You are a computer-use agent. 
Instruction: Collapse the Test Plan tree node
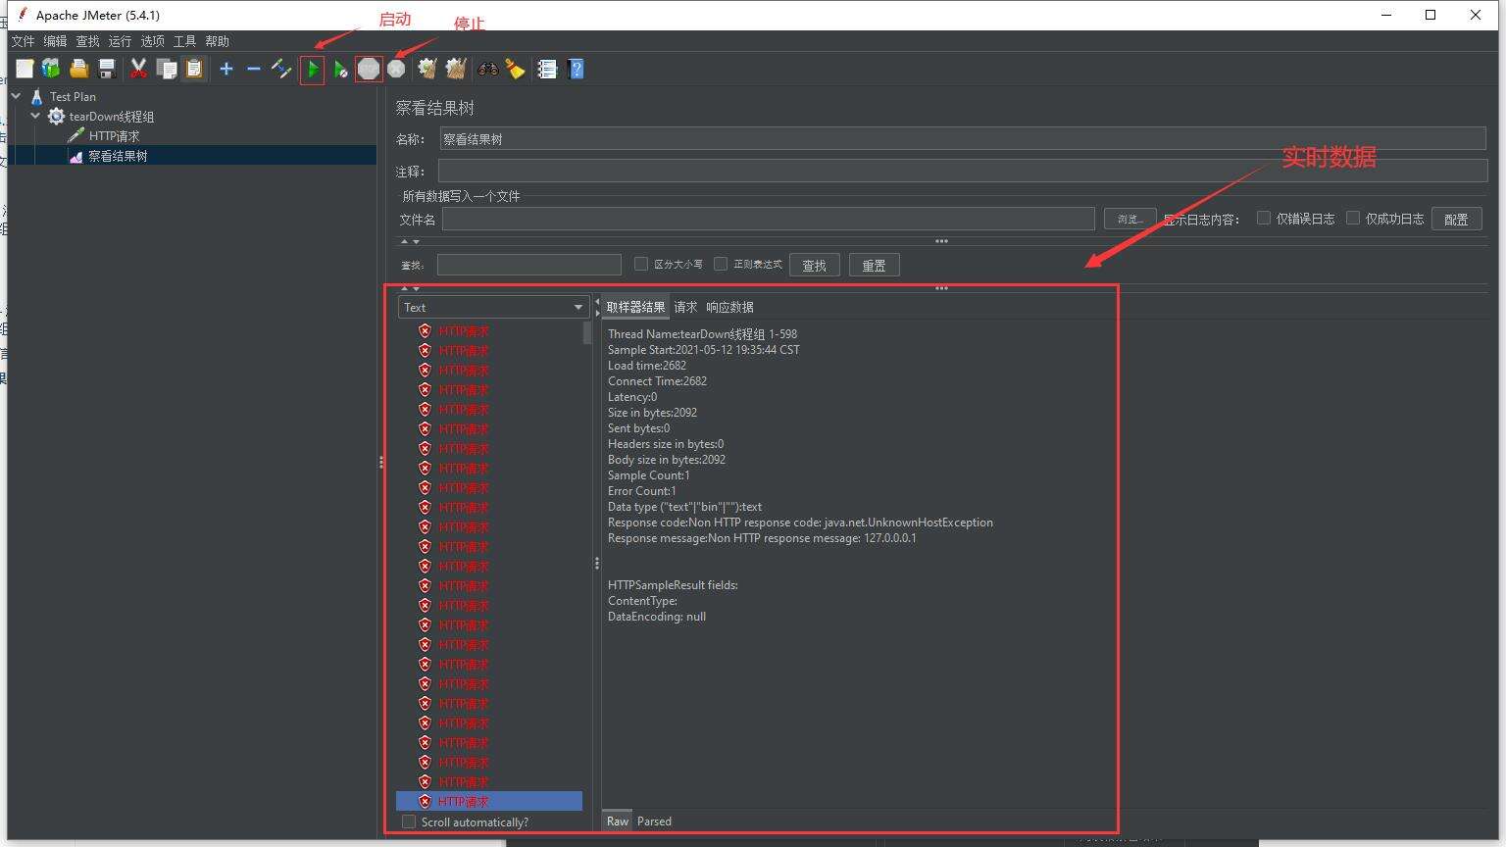[x=17, y=96]
